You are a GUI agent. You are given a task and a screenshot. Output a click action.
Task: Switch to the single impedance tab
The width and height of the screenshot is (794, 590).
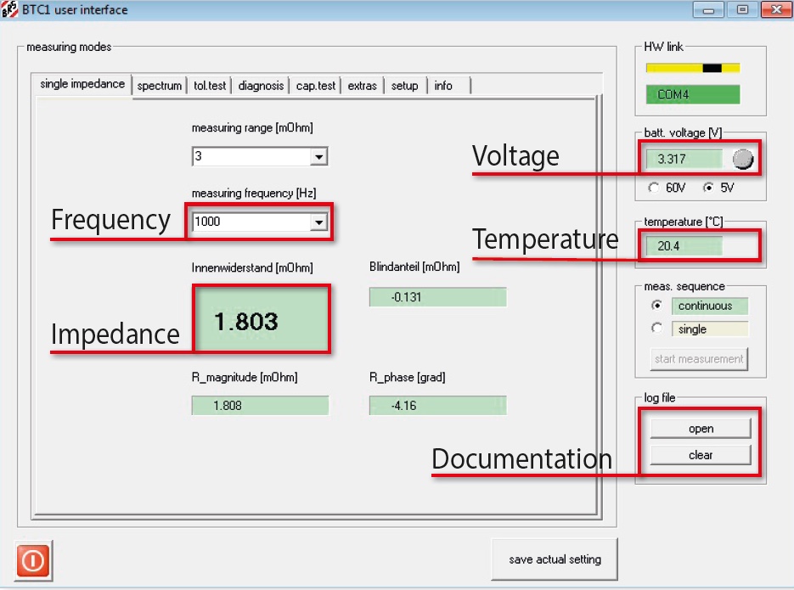pos(82,84)
